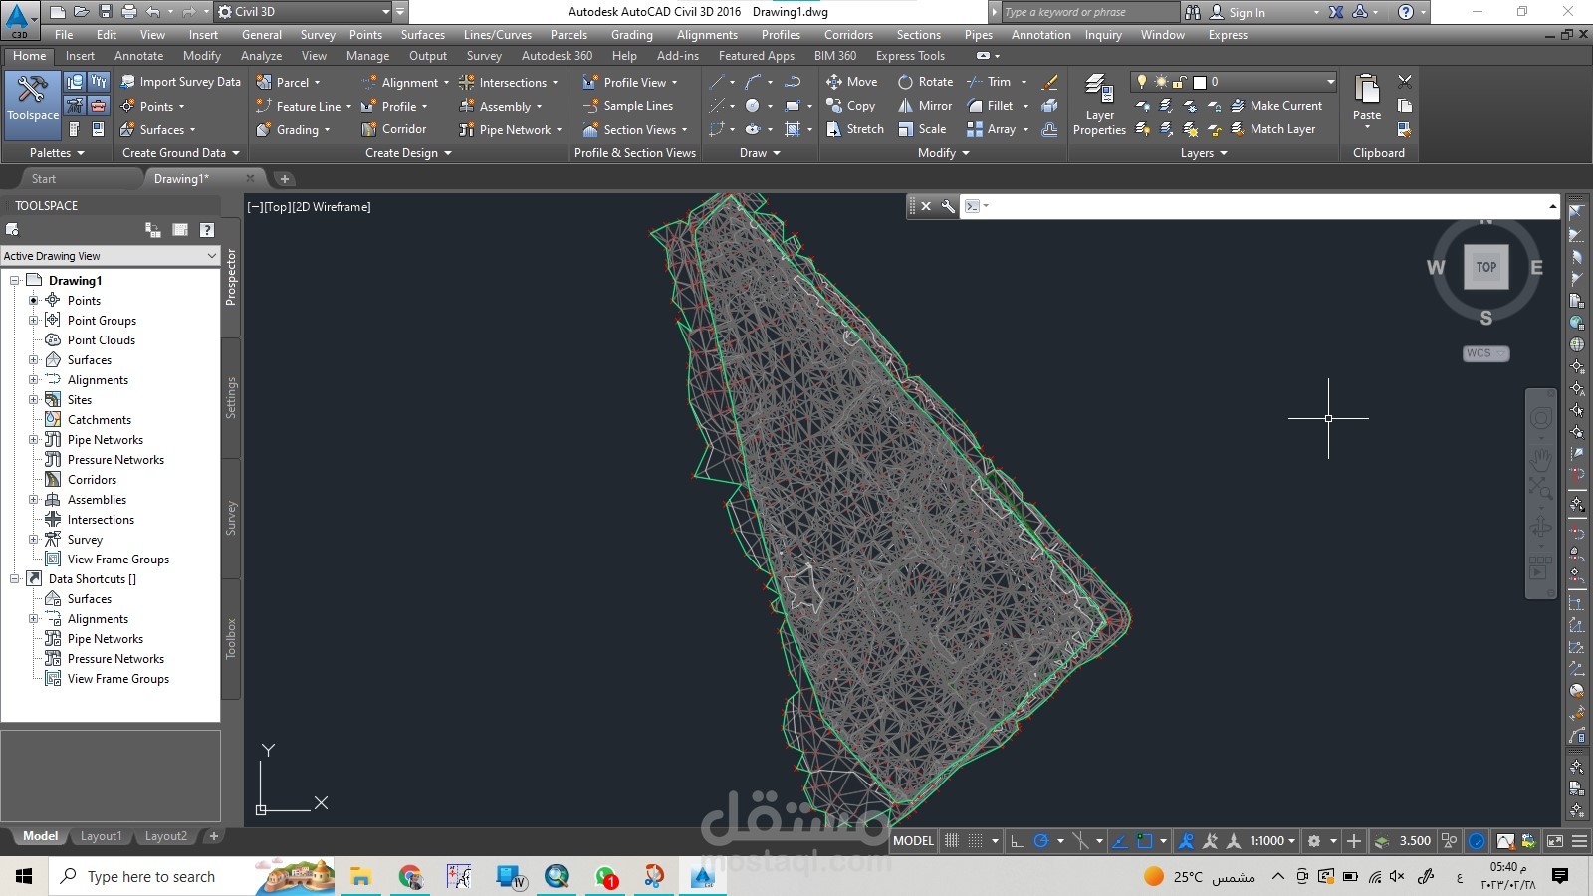1593x896 pixels.
Task: Go to the Start file tab
Action: point(43,179)
